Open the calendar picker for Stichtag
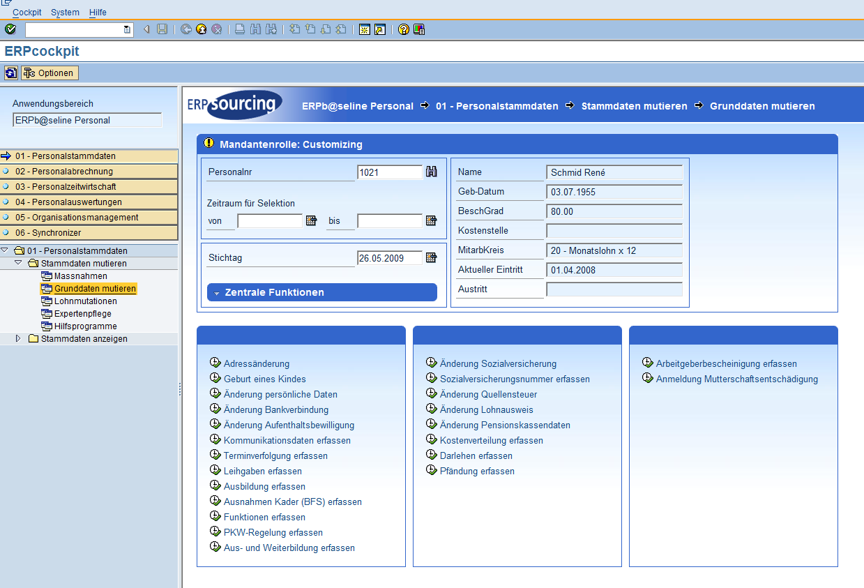Screen dimensions: 864x588 431,257
